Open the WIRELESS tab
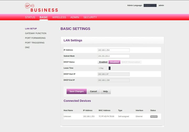 click(59, 17)
